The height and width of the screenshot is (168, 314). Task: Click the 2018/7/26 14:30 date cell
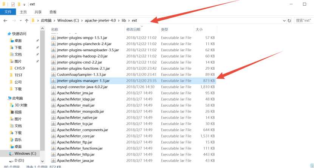pyautogui.click(x=140, y=87)
